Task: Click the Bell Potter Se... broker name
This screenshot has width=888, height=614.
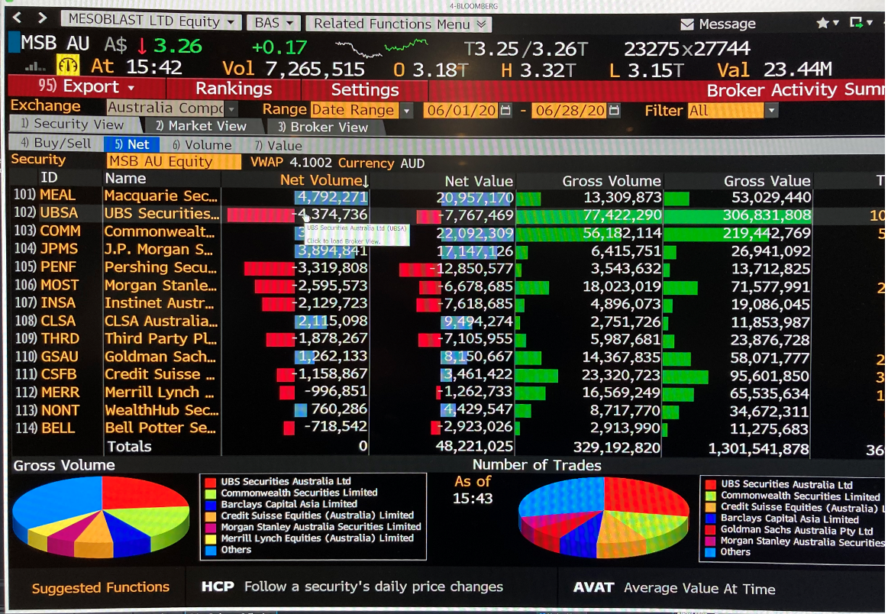Action: [x=160, y=428]
